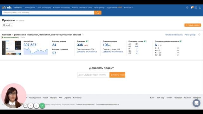
Task: Open Наши данные footer link
Action: [x=35, y=98]
